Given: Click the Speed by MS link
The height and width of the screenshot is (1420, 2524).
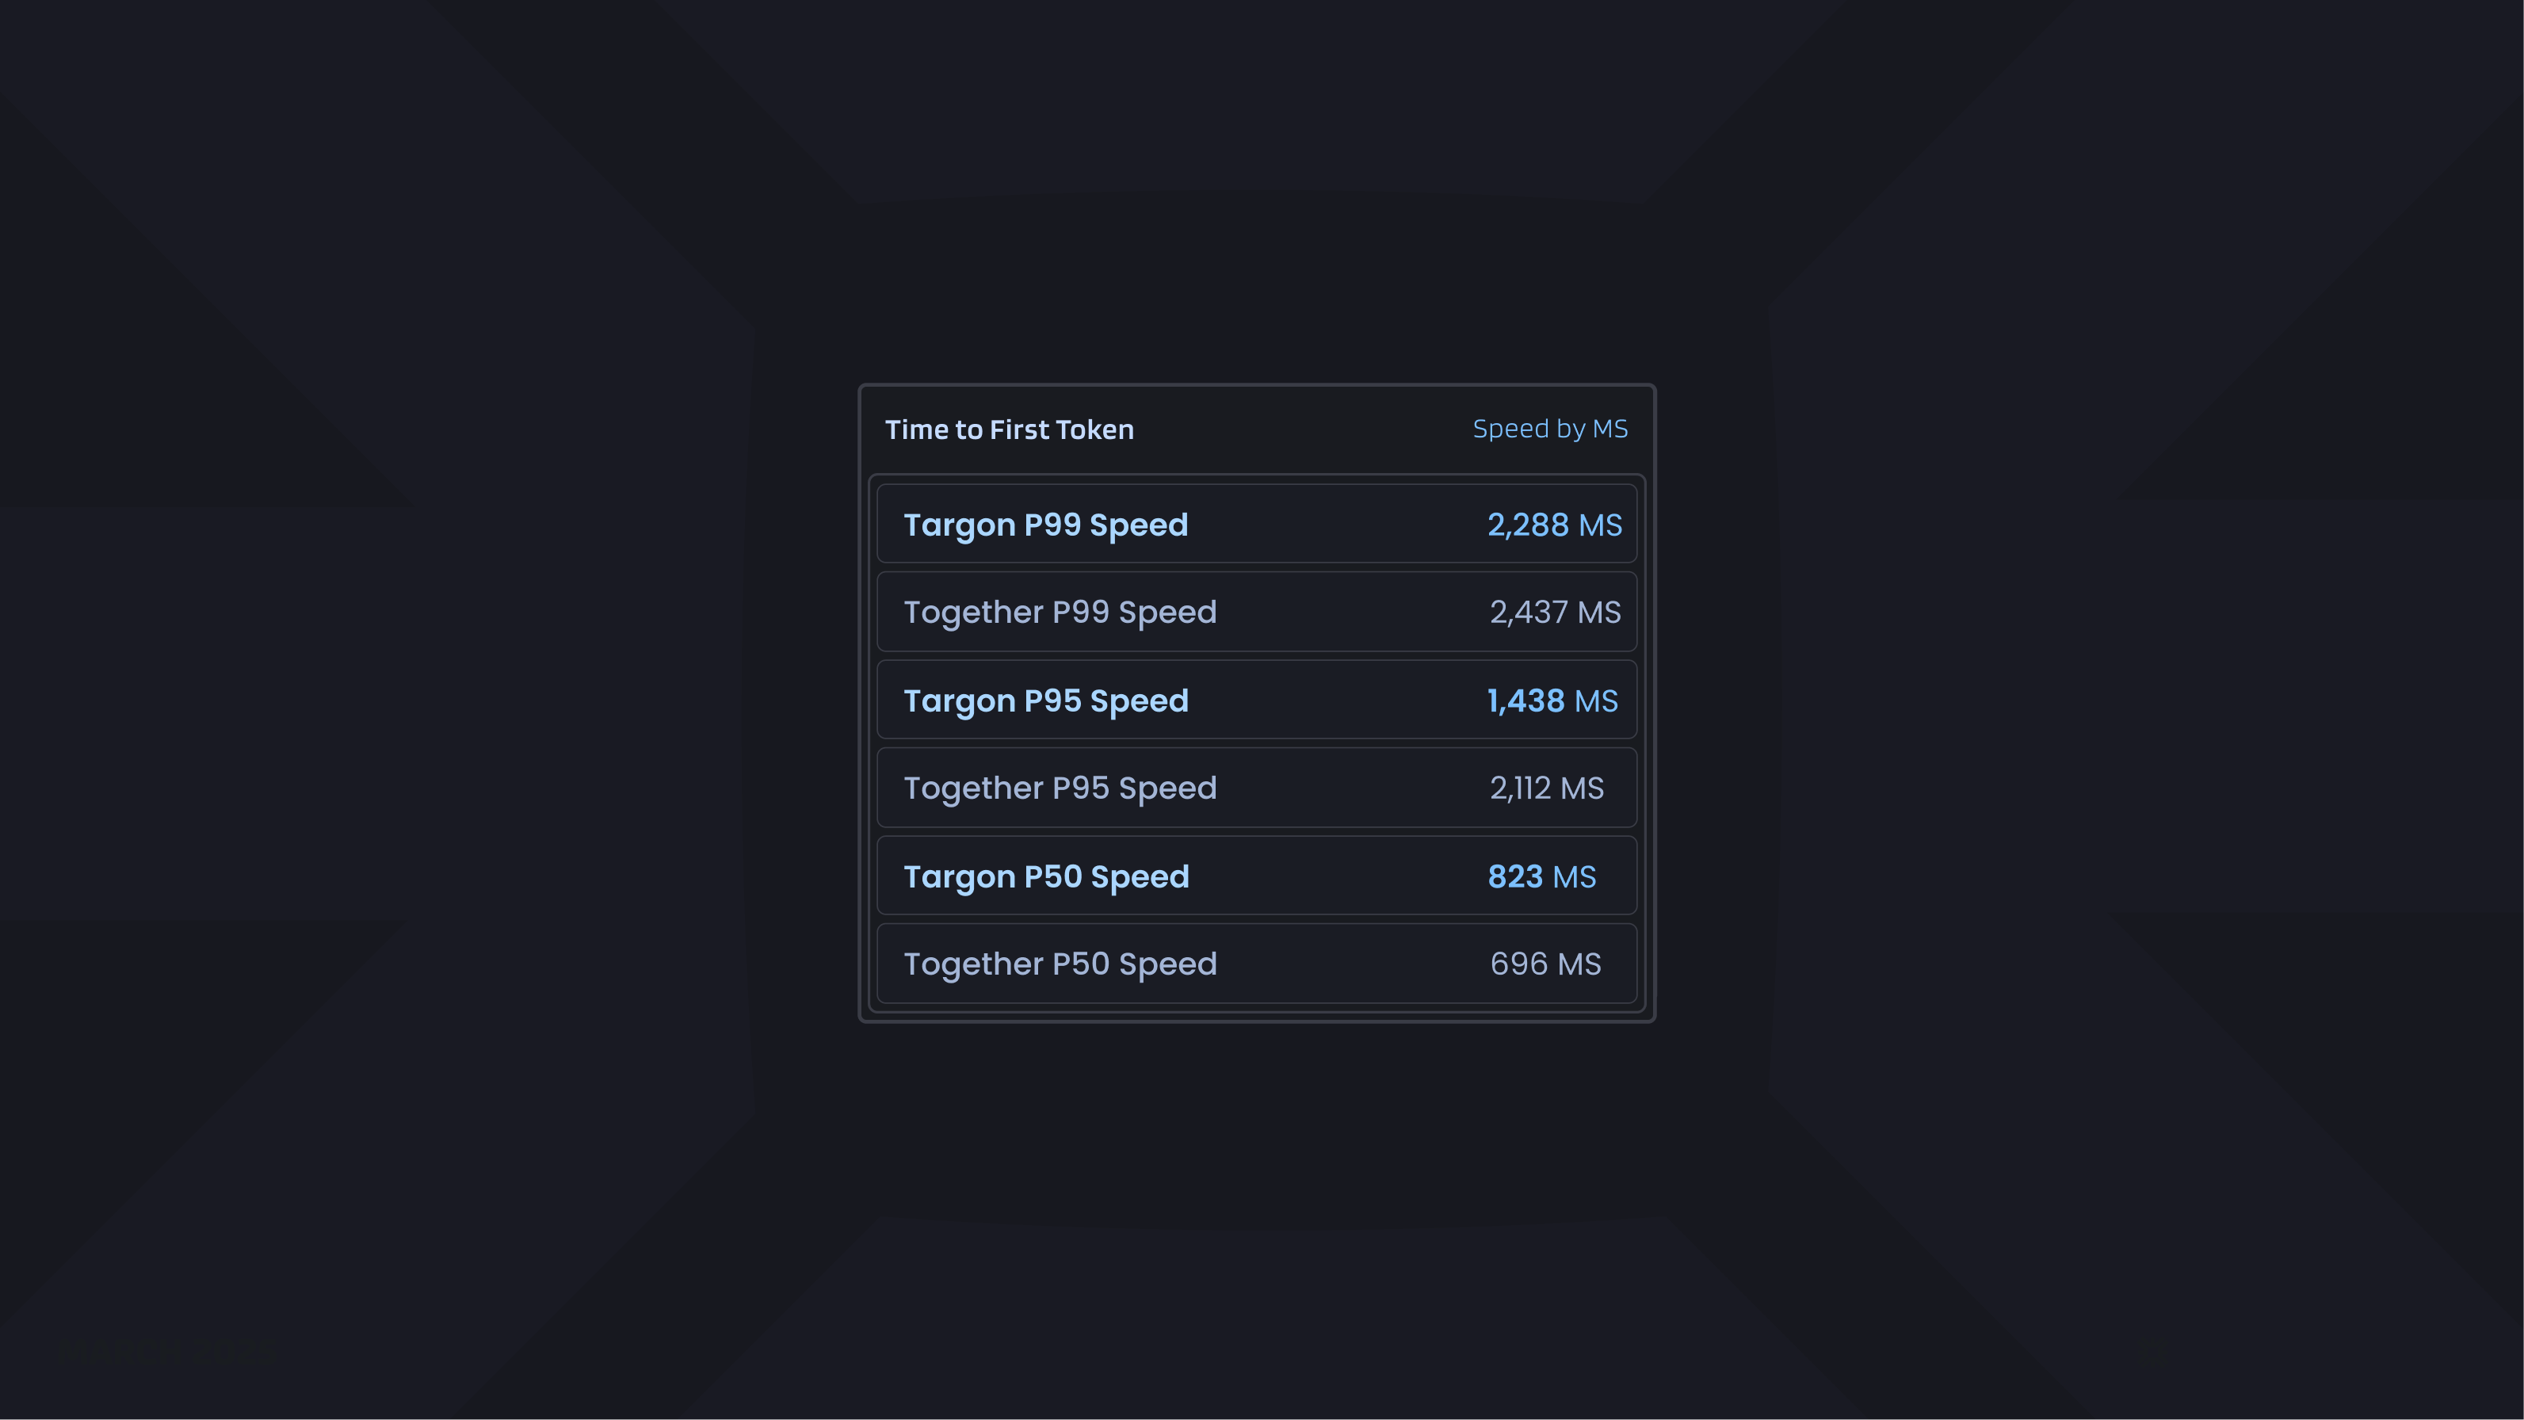Looking at the screenshot, I should click(1550, 428).
